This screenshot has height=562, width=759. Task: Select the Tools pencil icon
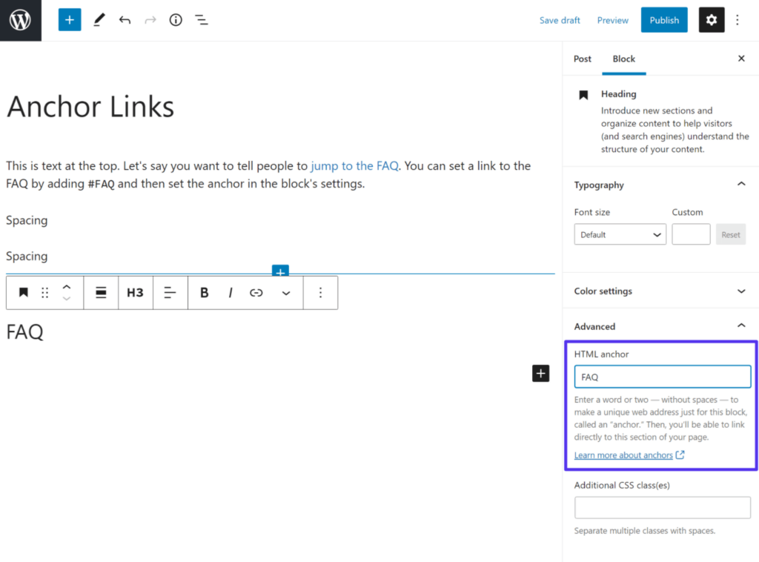pos(99,20)
